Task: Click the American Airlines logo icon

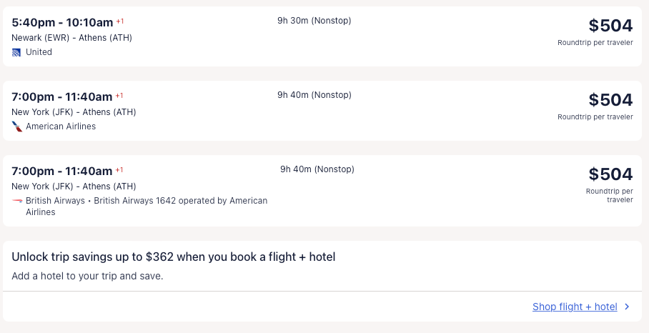Action: 17,126
